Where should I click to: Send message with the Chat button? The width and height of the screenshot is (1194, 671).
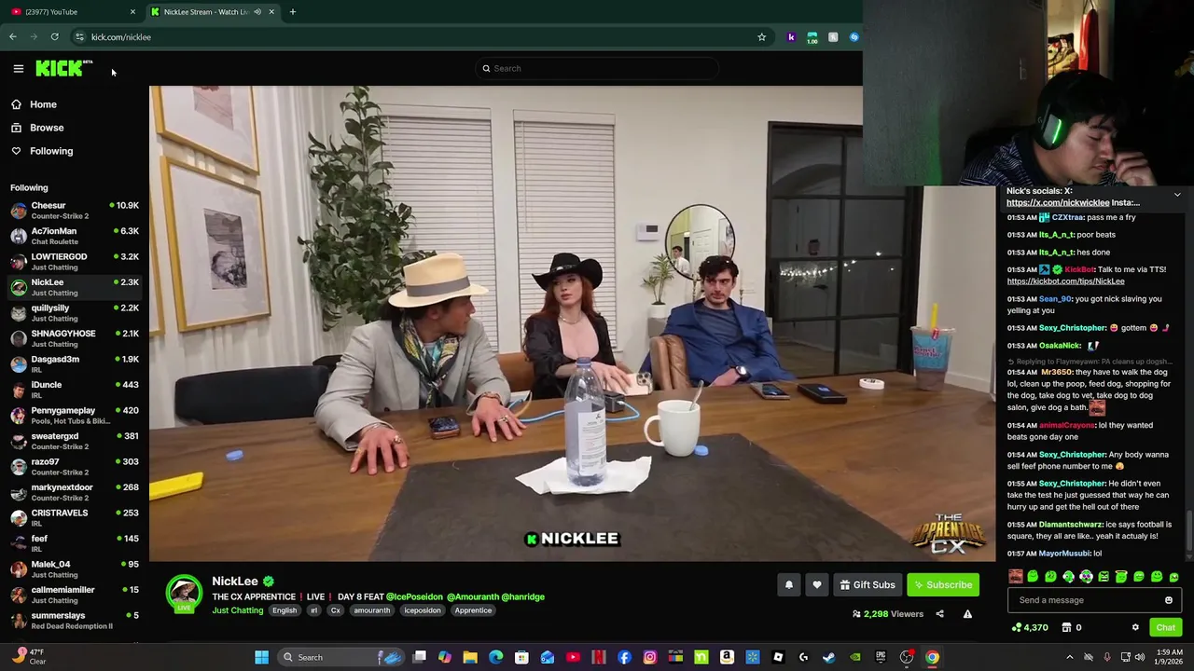pos(1165,627)
